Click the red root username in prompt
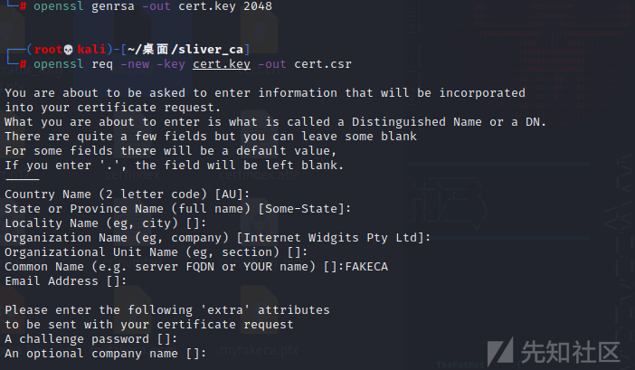 pos(48,50)
